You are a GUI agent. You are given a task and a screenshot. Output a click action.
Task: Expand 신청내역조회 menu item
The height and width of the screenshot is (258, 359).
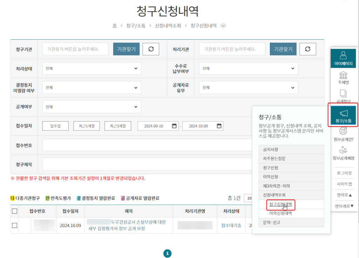[x=291, y=195]
